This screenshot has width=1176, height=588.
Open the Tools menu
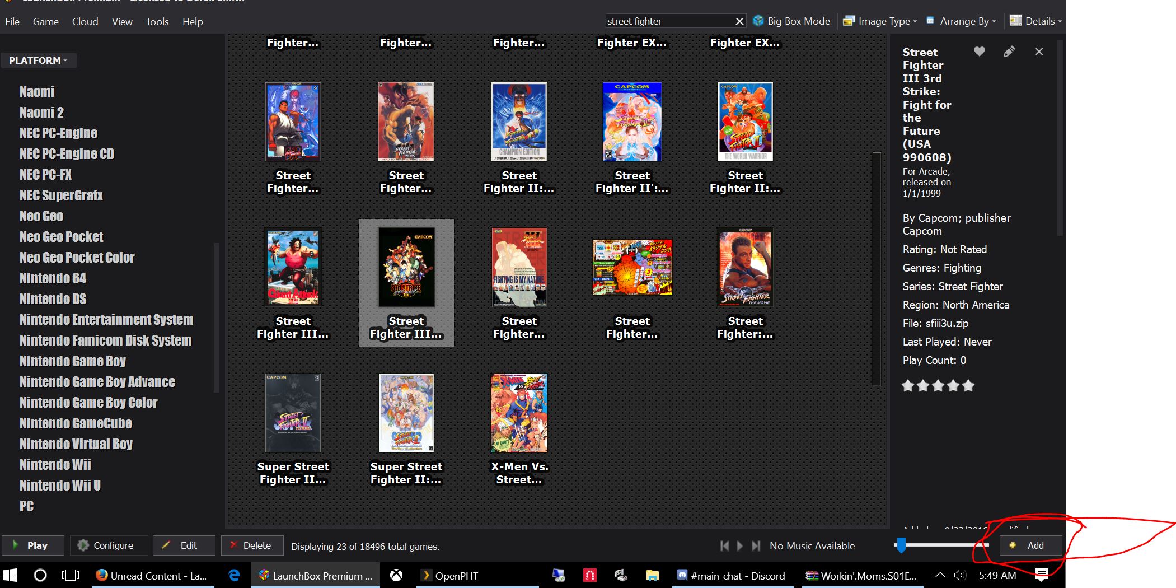pos(157,22)
